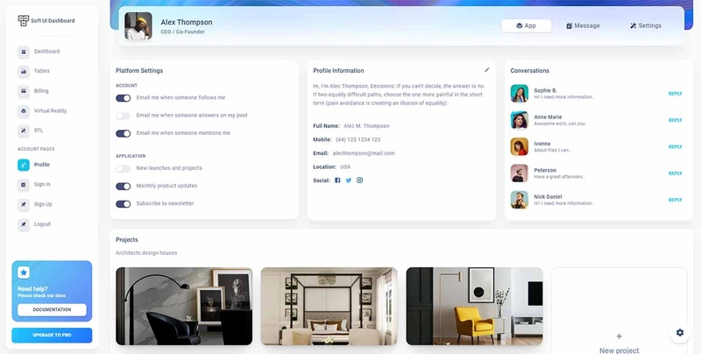The width and height of the screenshot is (701, 354).
Task: Click the plus icon for New project
Action: point(620,336)
